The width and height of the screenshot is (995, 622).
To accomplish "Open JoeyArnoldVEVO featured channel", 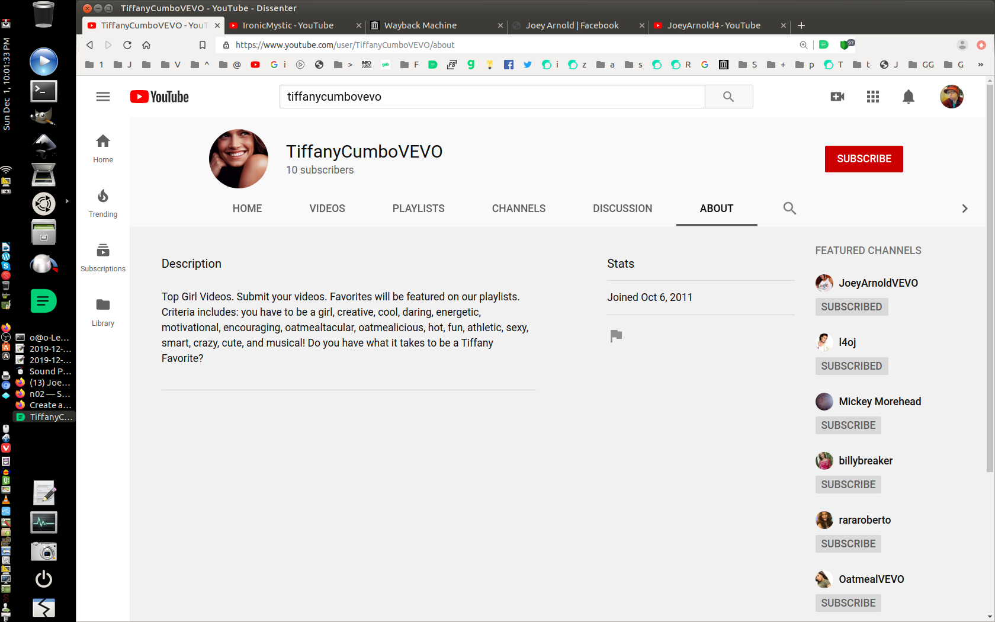I will [878, 283].
